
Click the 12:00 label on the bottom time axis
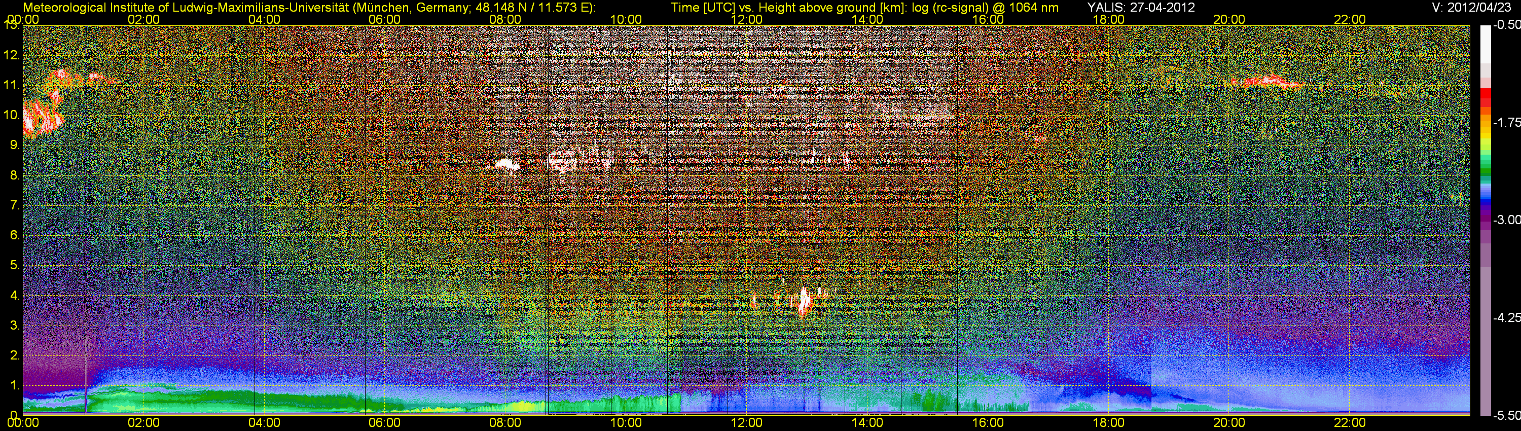click(746, 423)
